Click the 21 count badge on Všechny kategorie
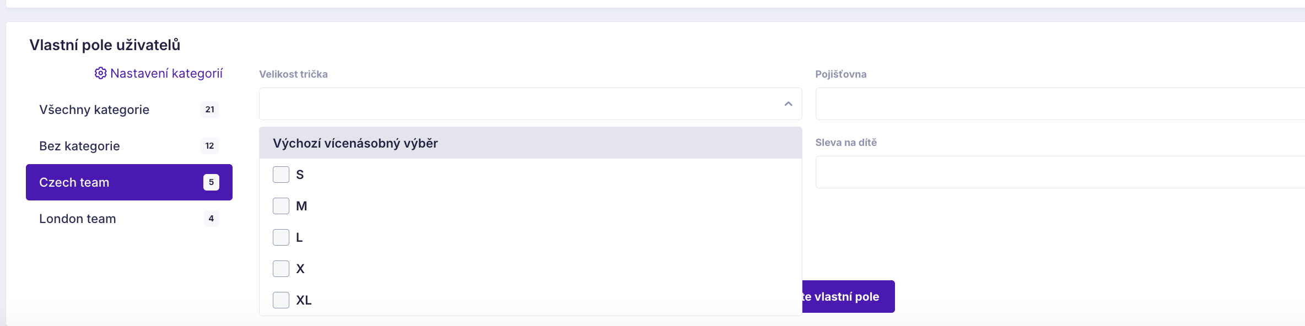This screenshot has width=1305, height=326. 209,110
